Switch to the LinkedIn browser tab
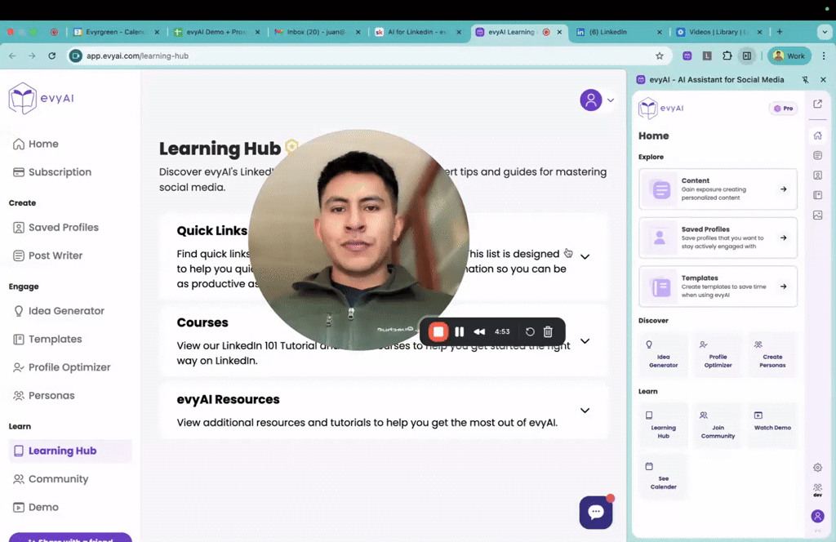 coord(610,32)
